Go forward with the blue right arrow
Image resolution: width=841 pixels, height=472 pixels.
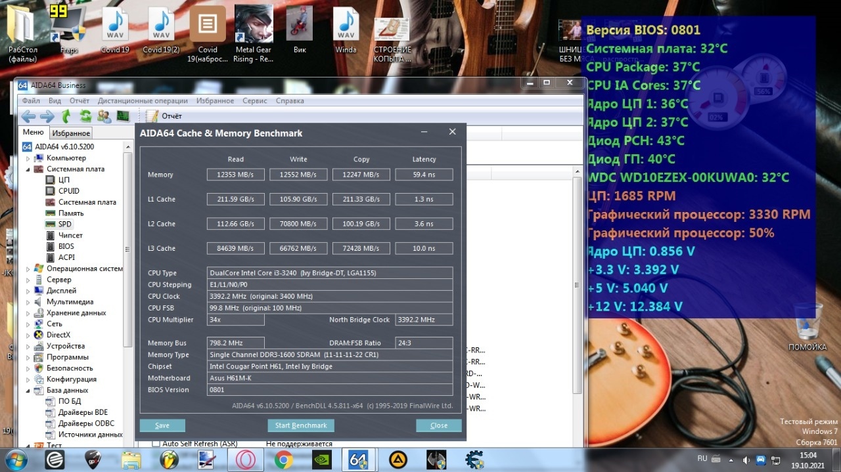[x=47, y=116]
